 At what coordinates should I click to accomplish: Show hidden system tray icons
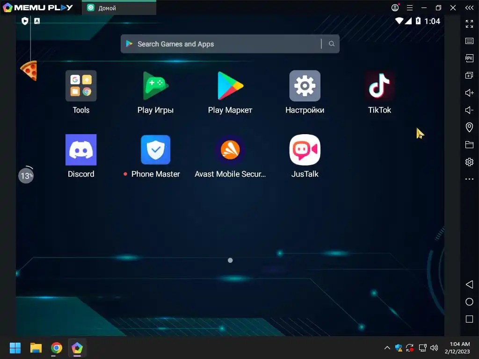pos(387,348)
